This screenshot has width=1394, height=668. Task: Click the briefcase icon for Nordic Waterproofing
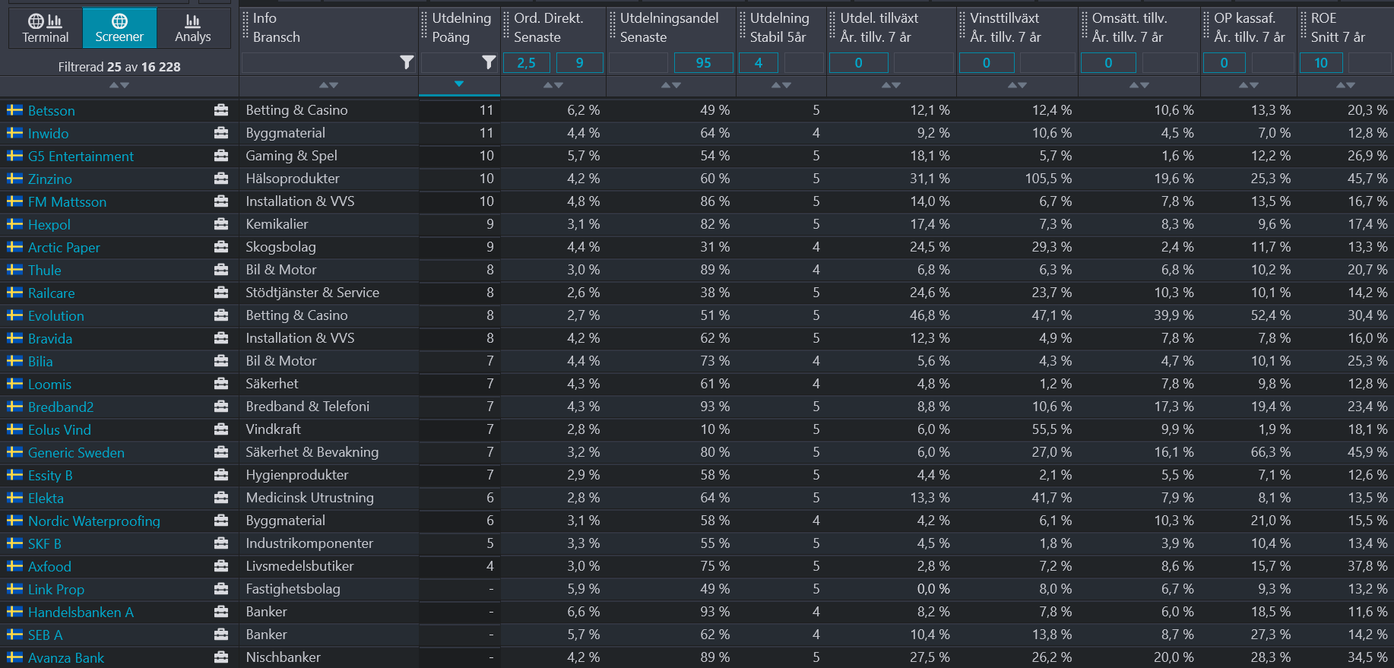[221, 521]
